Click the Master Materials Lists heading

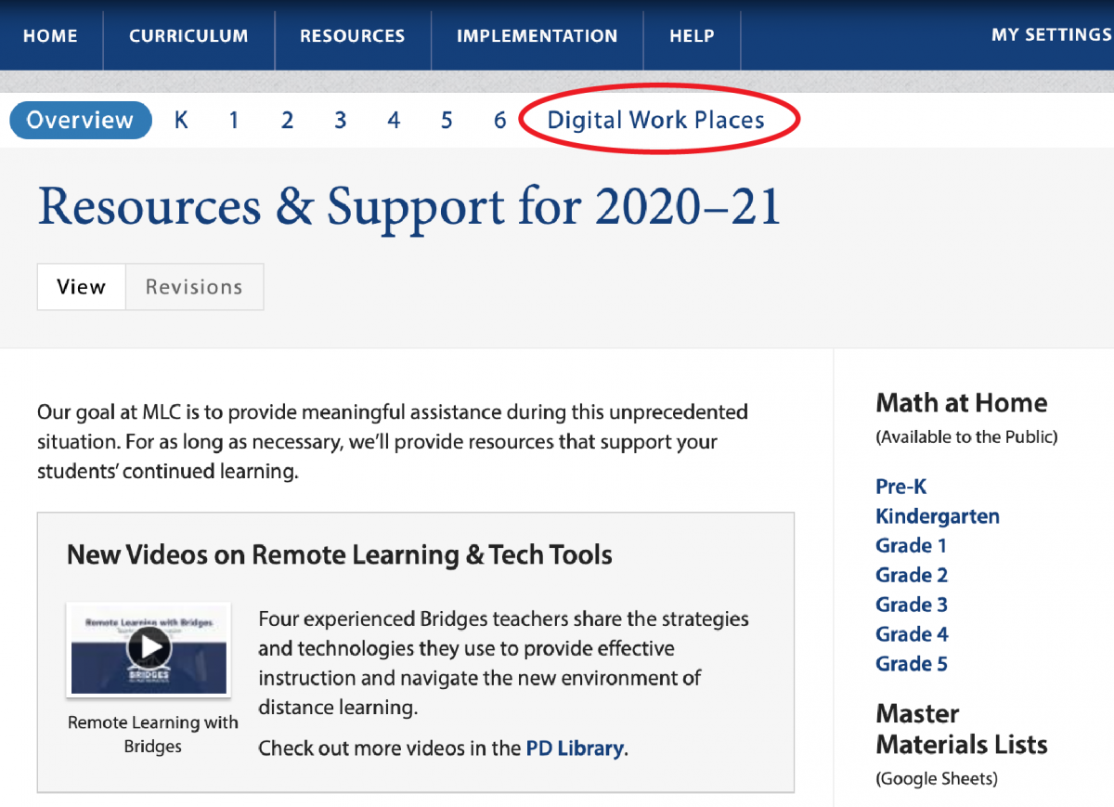coord(962,729)
